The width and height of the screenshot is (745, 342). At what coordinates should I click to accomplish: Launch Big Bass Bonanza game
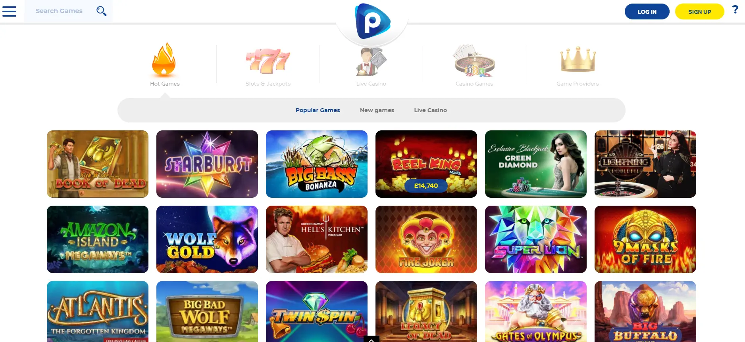317,164
